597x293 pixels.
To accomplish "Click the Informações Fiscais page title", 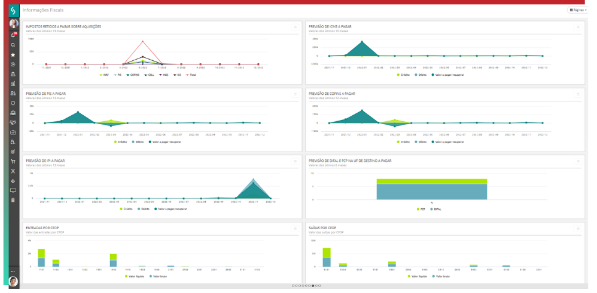I will tap(43, 11).
